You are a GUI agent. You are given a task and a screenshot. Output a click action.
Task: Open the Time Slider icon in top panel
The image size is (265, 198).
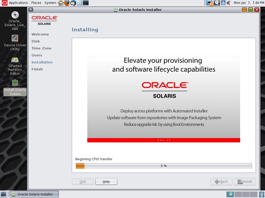point(80,3)
